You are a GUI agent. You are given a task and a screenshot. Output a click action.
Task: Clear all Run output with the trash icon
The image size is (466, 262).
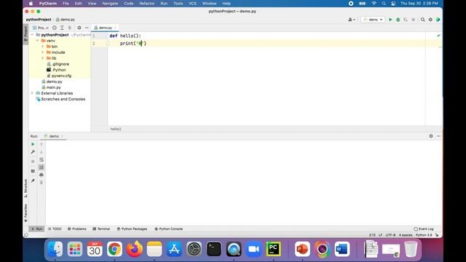point(42,183)
